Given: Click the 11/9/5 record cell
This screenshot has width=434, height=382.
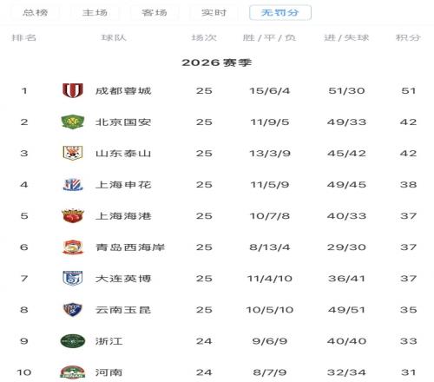Looking at the screenshot, I should (x=270, y=122).
